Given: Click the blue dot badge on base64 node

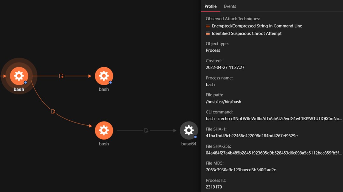Looking at the screenshot, I should (x=195, y=137).
